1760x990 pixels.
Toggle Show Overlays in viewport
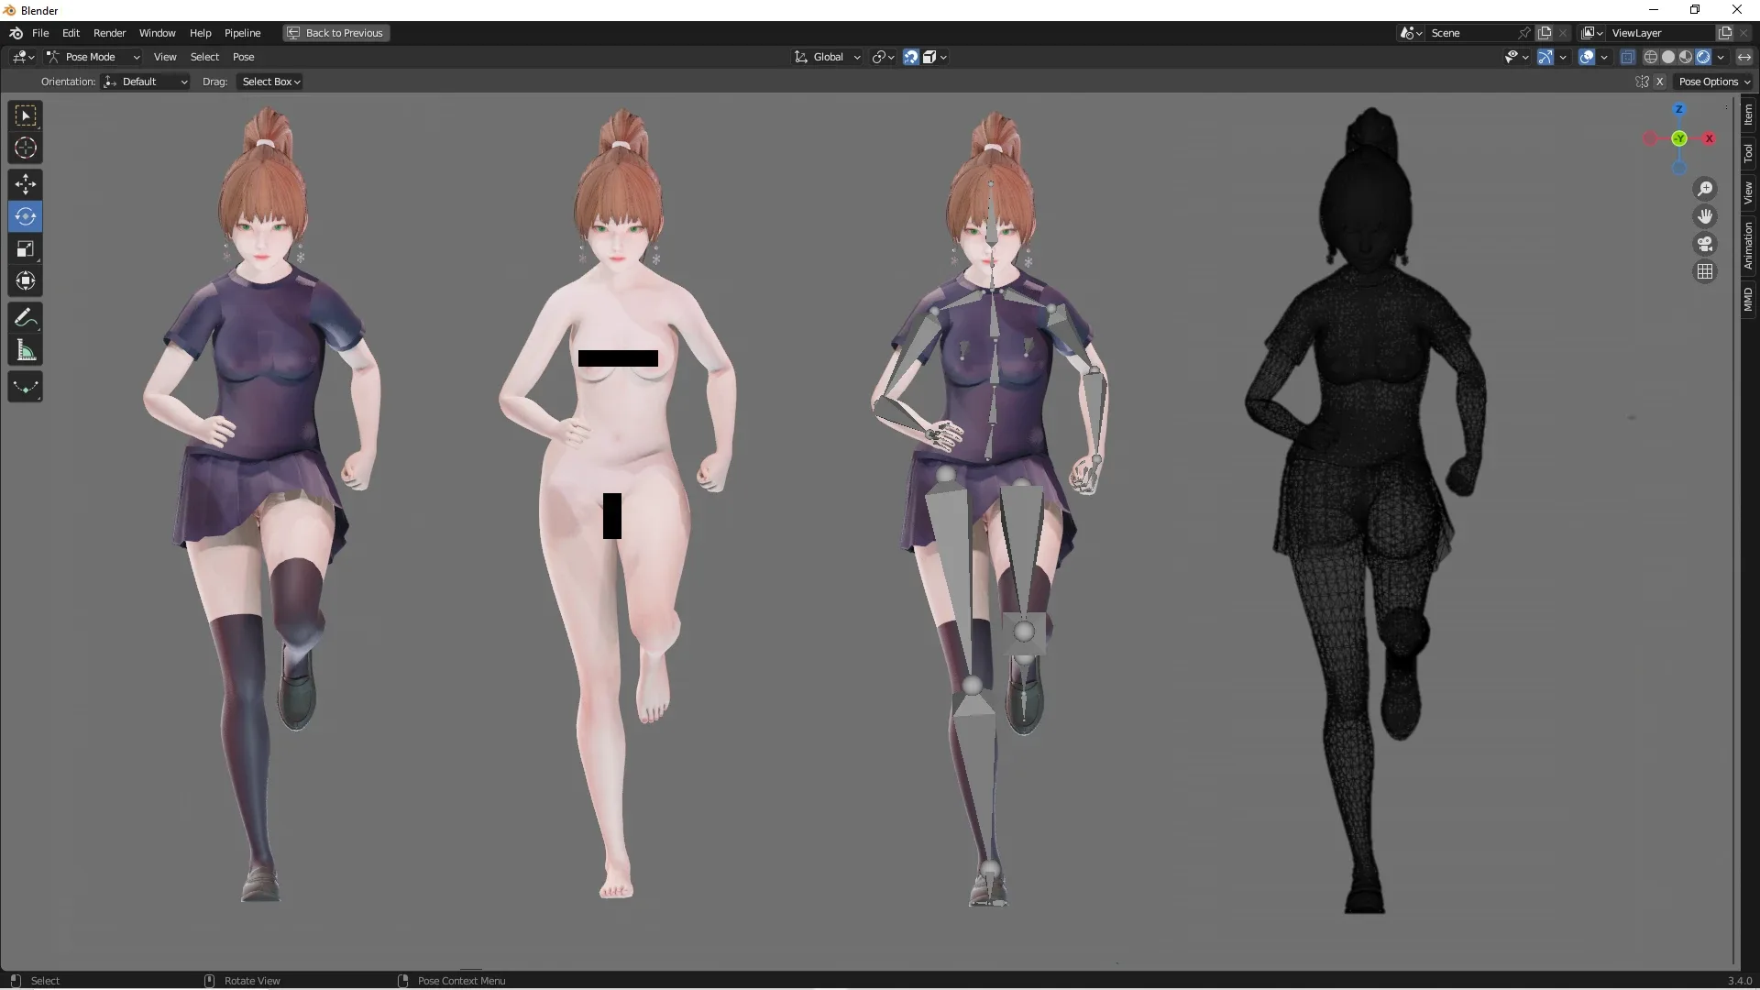click(1588, 56)
